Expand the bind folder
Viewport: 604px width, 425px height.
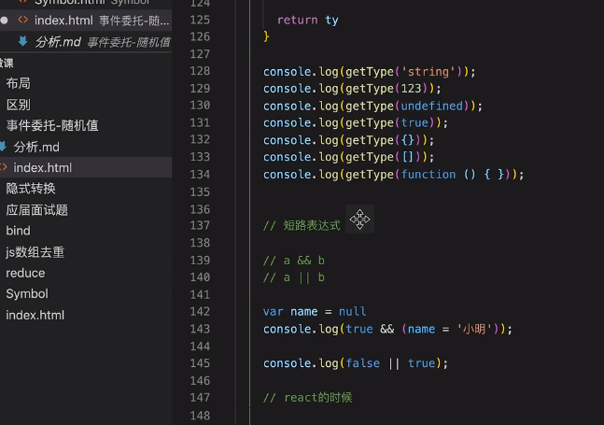click(x=18, y=231)
